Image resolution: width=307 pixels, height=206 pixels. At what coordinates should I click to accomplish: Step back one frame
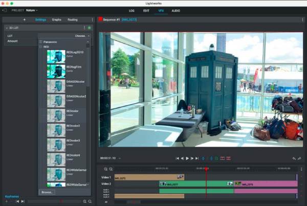point(182,158)
